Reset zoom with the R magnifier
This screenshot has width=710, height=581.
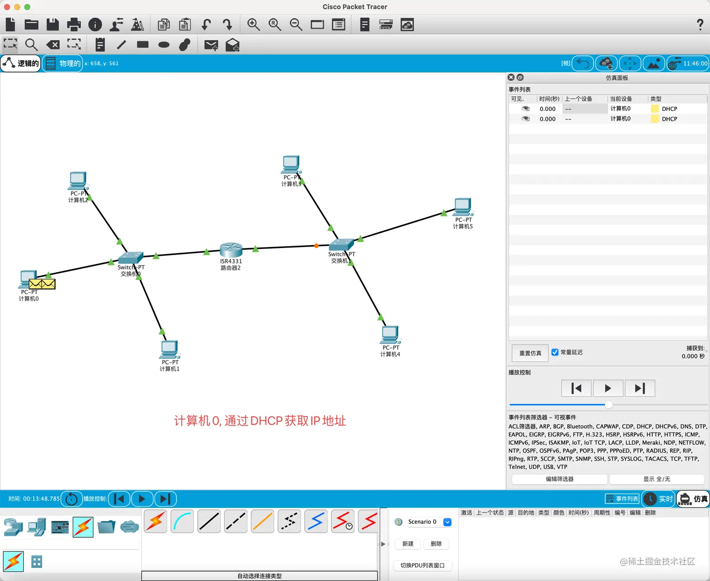[275, 24]
